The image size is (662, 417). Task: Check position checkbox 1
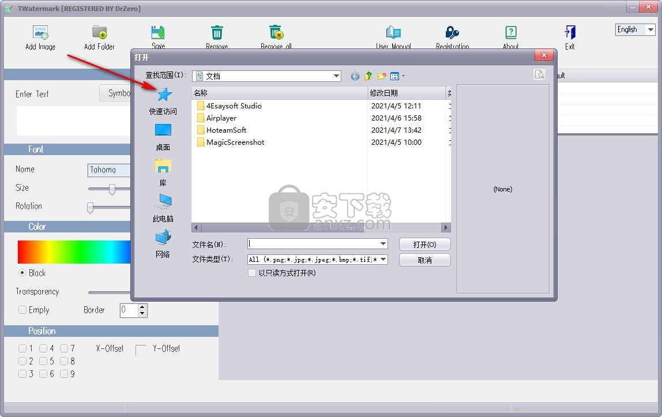(22, 348)
